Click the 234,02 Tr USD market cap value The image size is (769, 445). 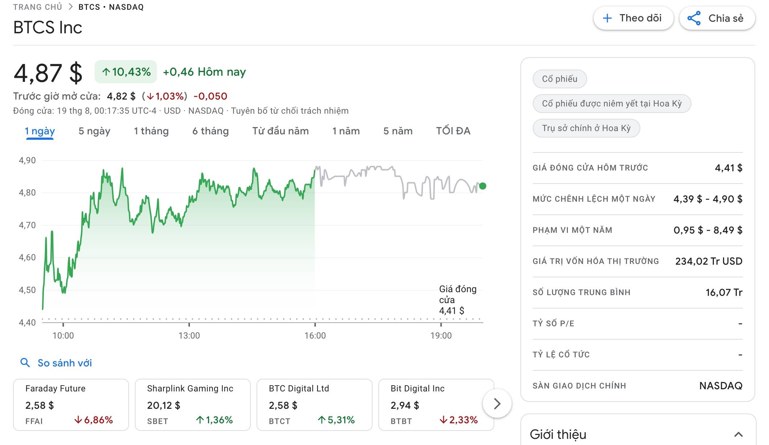click(709, 261)
